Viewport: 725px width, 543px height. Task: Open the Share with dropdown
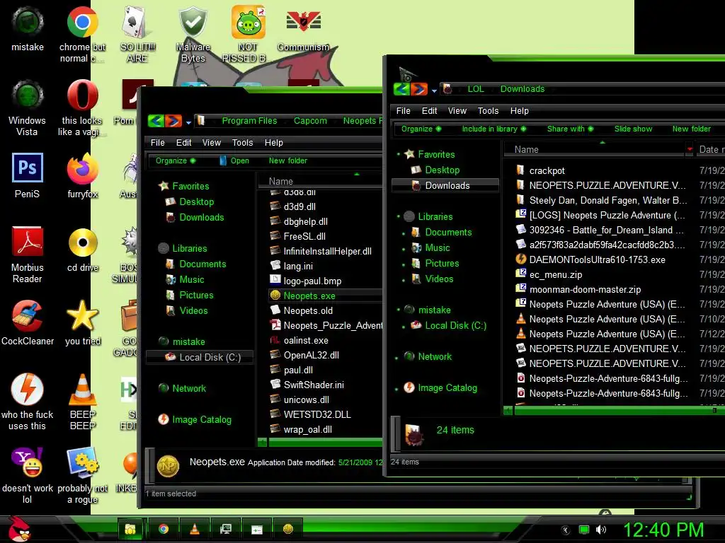pyautogui.click(x=570, y=129)
